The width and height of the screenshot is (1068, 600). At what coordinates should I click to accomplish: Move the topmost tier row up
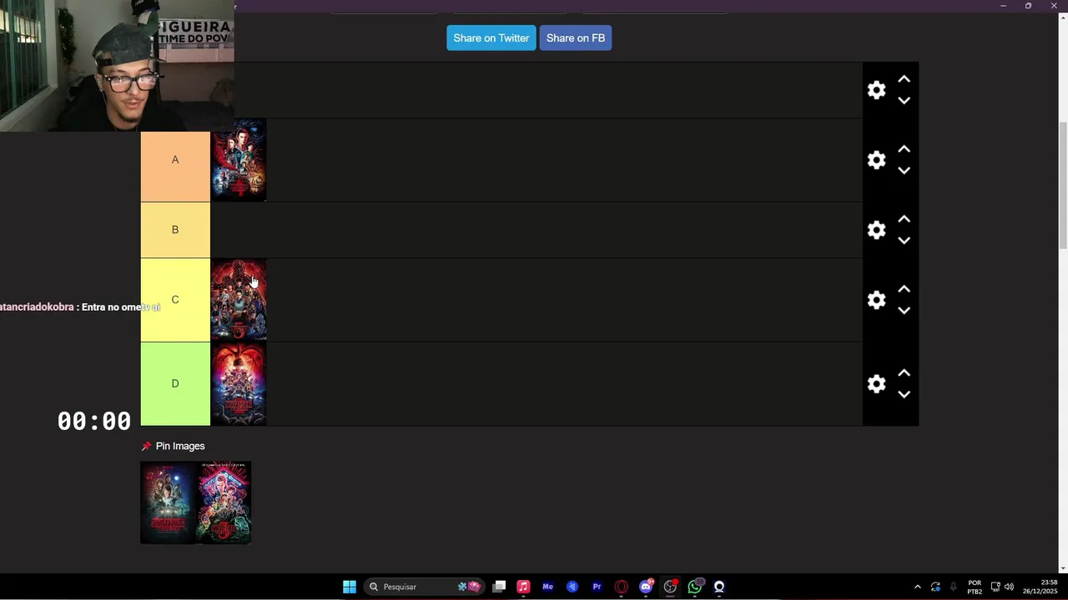click(x=904, y=79)
